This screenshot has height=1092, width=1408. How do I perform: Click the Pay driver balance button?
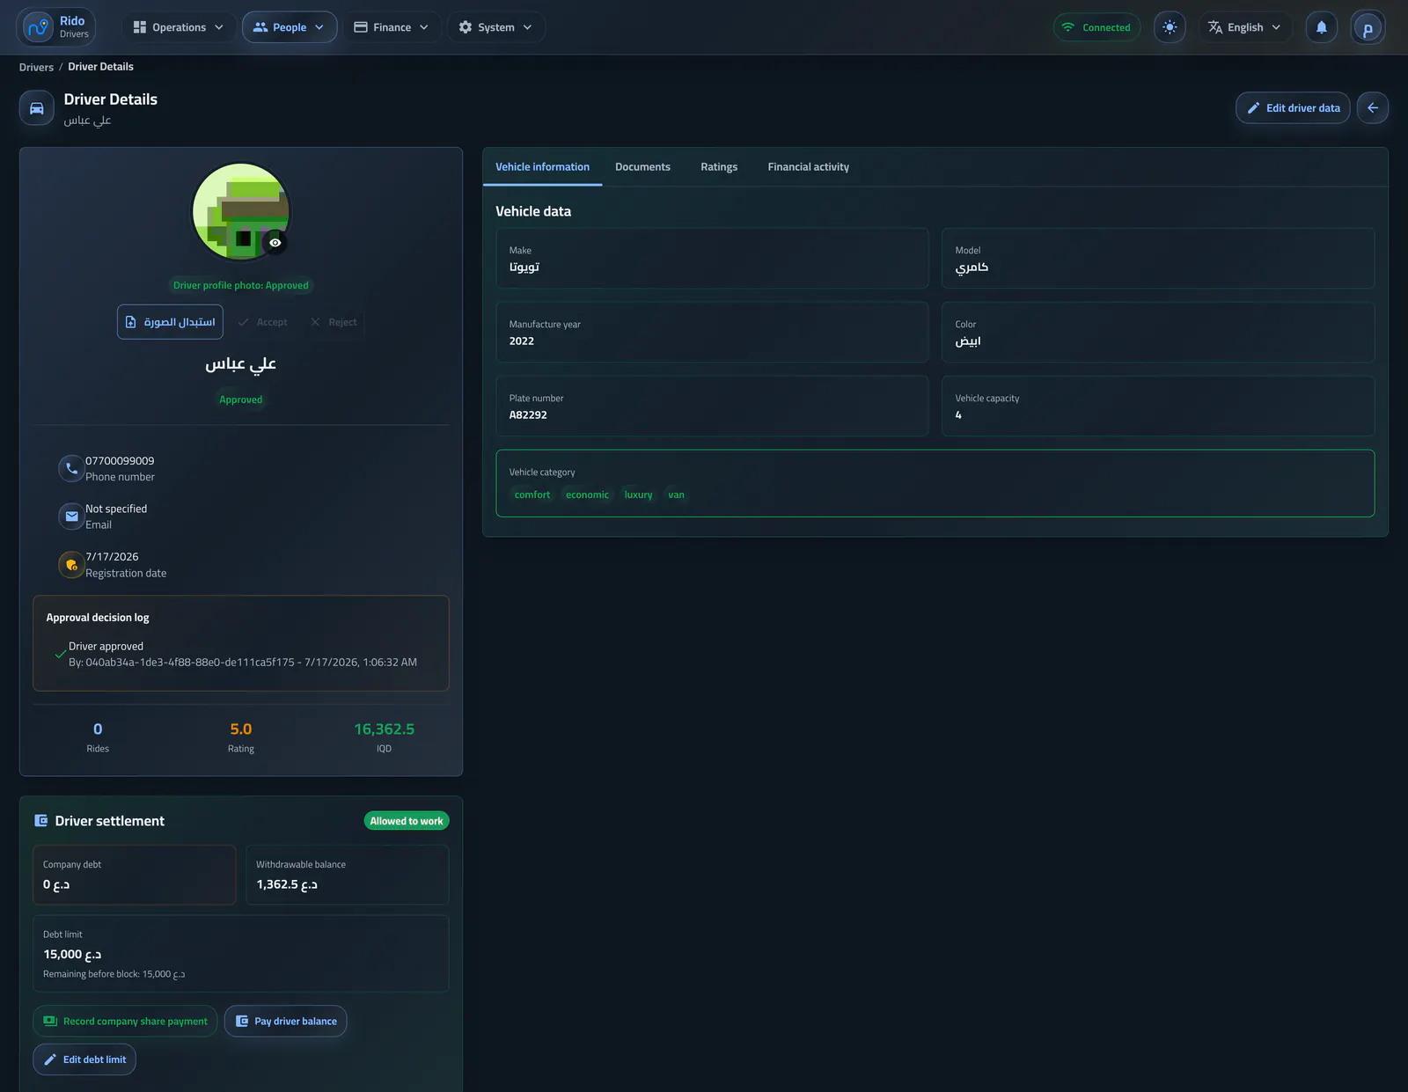286,1021
